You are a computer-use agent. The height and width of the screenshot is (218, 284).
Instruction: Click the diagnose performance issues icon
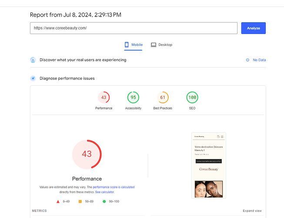coord(33,78)
